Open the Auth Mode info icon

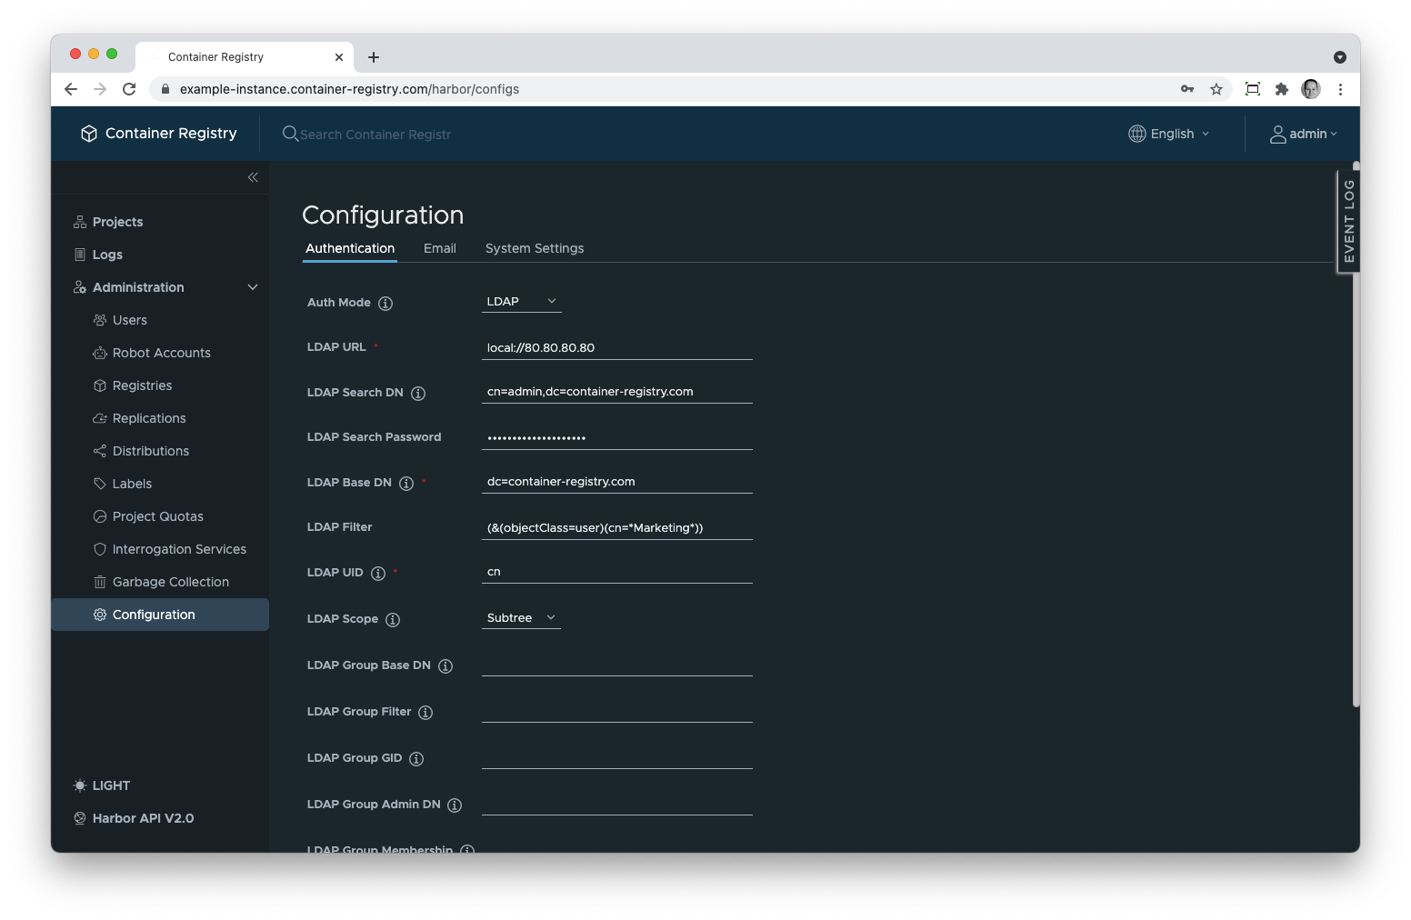(x=385, y=304)
